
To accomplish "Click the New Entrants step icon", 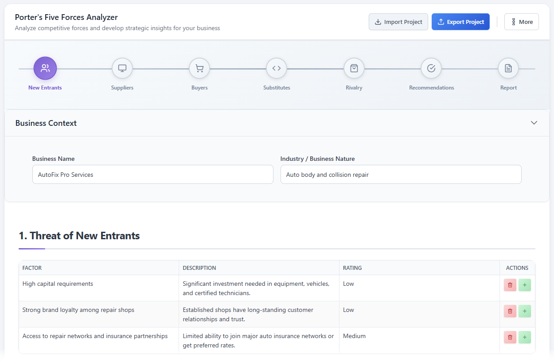I will [x=45, y=68].
